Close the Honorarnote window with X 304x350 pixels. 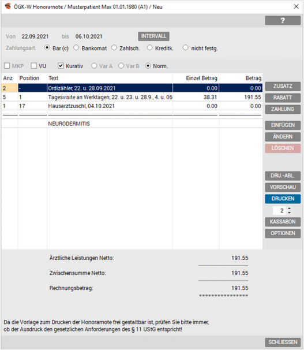click(x=296, y=6)
